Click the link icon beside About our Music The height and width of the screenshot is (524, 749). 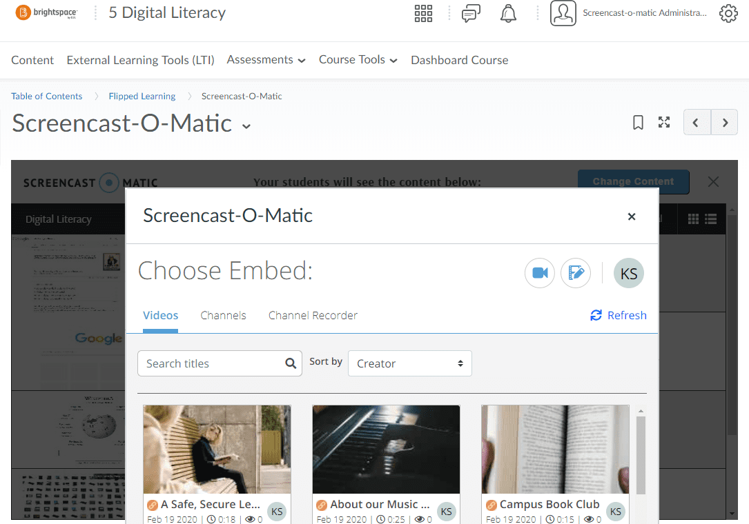coord(322,505)
